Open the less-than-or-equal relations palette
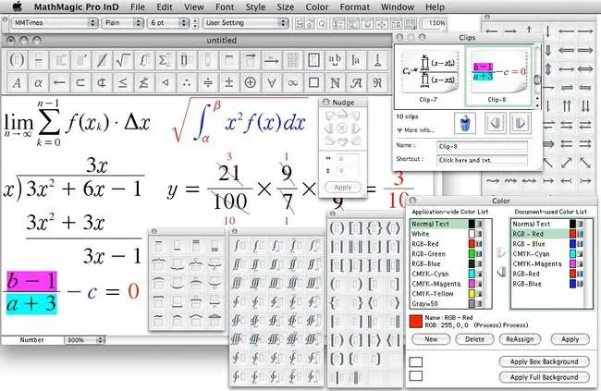601x391 pixels. coord(123,82)
